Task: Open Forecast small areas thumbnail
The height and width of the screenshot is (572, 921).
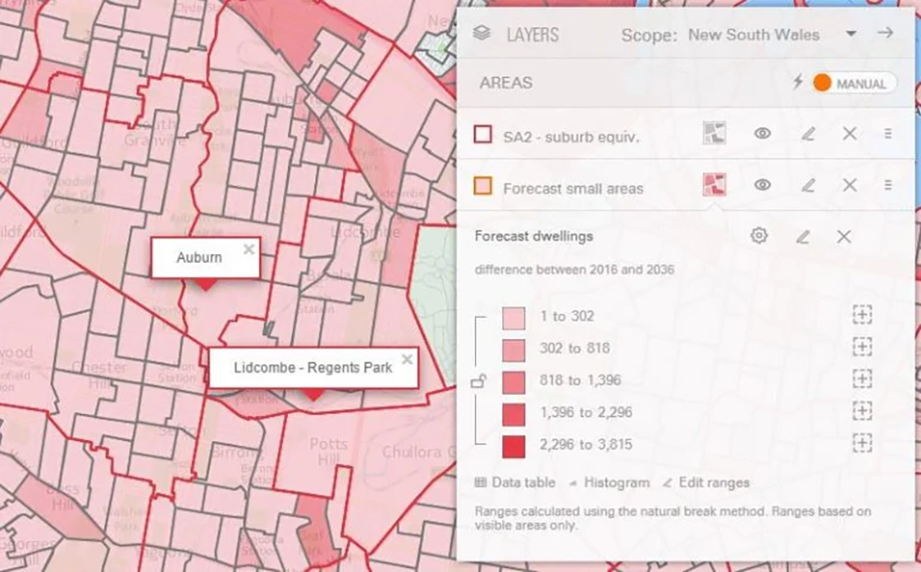Action: click(715, 185)
